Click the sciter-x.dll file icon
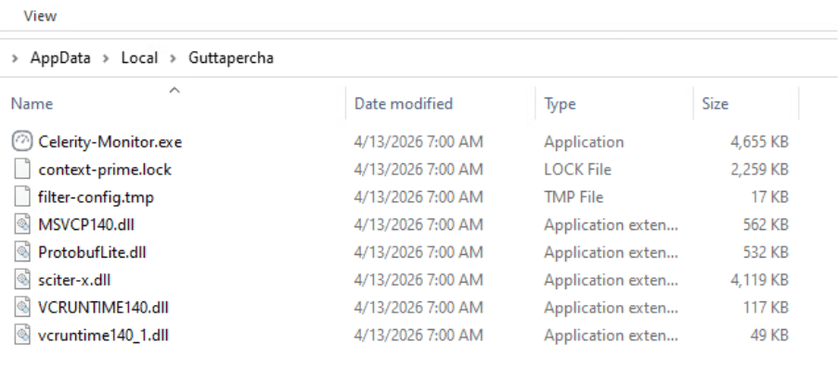Viewport: 838px width, 381px height. point(22,280)
